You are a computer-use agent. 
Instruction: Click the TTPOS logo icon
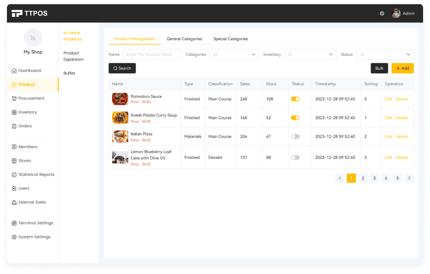(x=17, y=13)
